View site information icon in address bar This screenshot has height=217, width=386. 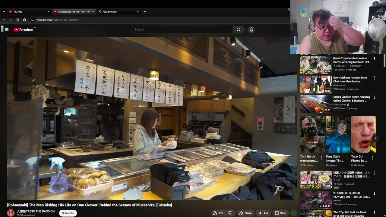pyautogui.click(x=32, y=20)
